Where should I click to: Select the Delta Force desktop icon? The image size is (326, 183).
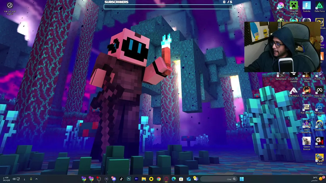pos(319,7)
